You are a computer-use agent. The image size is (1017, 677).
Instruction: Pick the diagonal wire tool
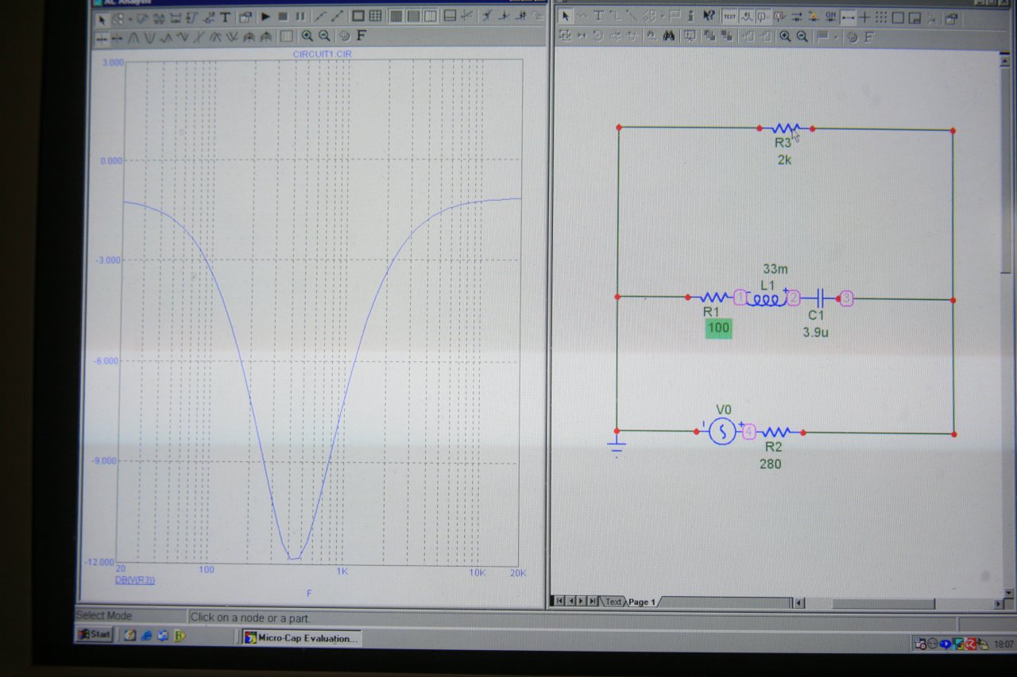[632, 15]
